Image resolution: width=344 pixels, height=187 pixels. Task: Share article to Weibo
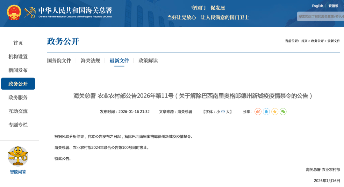pos(258,111)
